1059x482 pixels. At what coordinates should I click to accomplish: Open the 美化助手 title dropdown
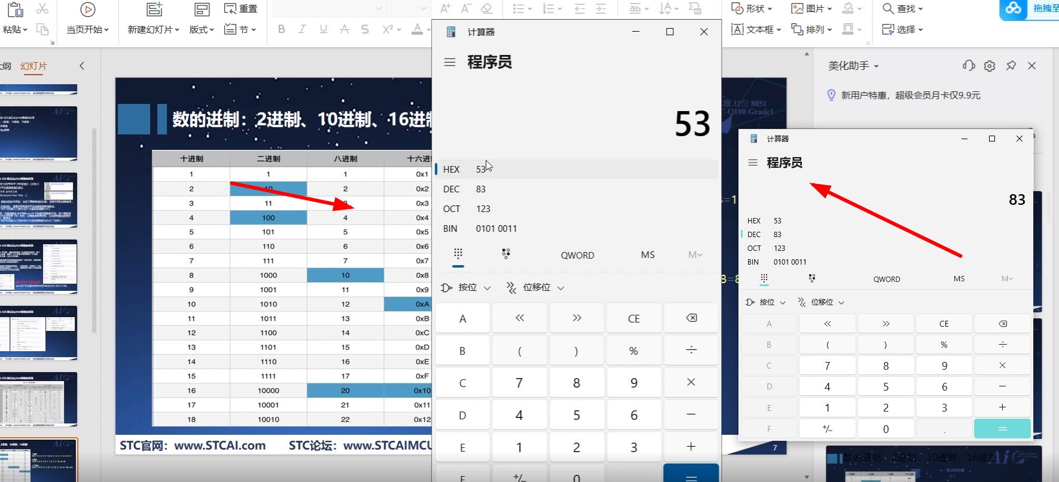coord(853,66)
